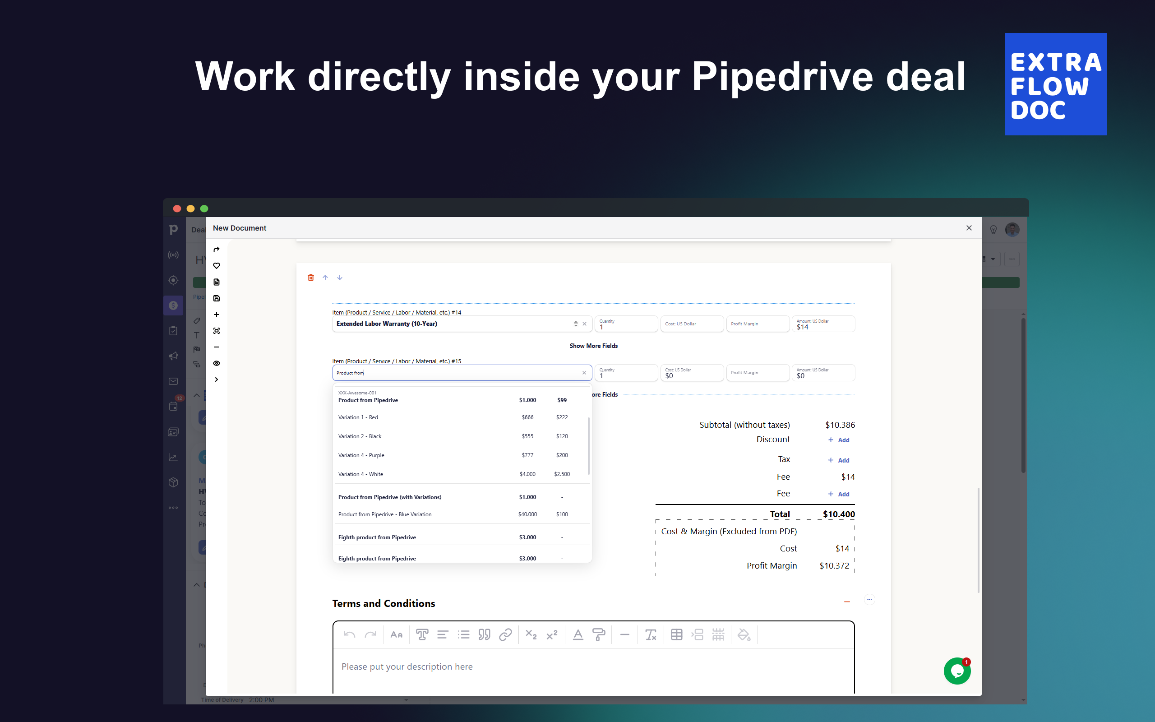Screen dimensions: 1155x722
Task: Move the section down with the down arrow
Action: pos(339,278)
